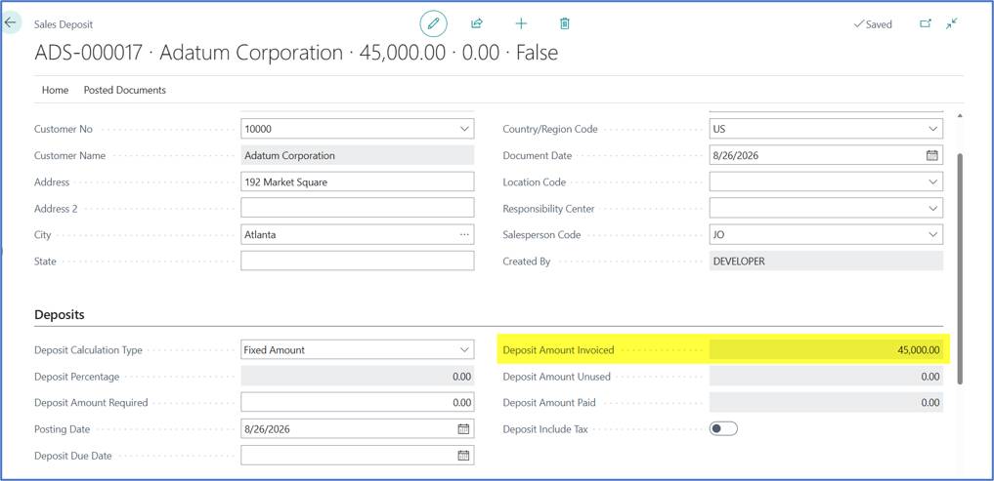
Task: Click the Deposit Amount Paid value
Action: [x=826, y=403]
